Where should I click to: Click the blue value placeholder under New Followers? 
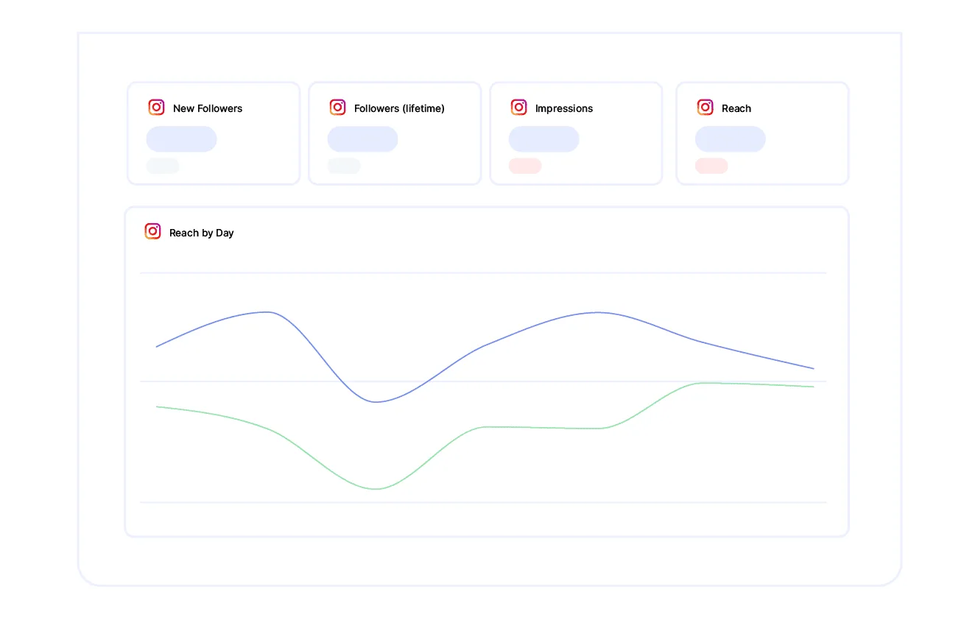pyautogui.click(x=181, y=139)
